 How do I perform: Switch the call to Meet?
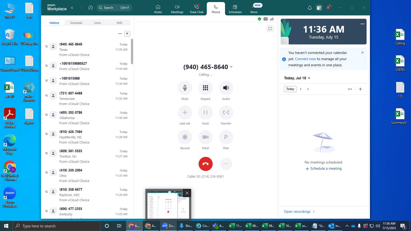pyautogui.click(x=206, y=137)
